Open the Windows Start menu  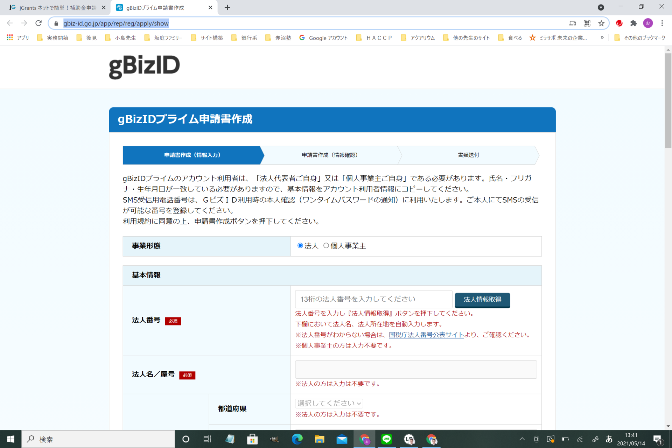coord(10,439)
